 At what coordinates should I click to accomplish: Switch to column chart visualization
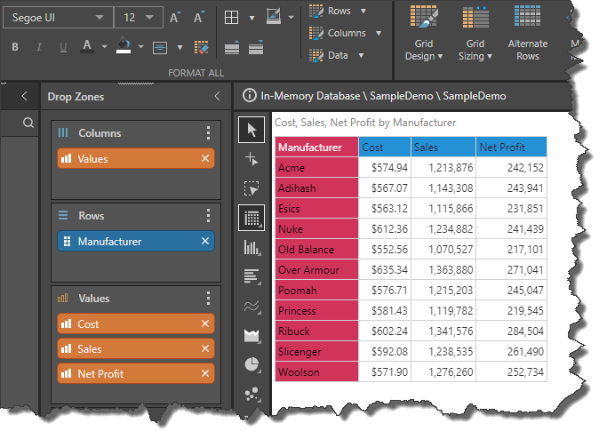pyautogui.click(x=252, y=247)
